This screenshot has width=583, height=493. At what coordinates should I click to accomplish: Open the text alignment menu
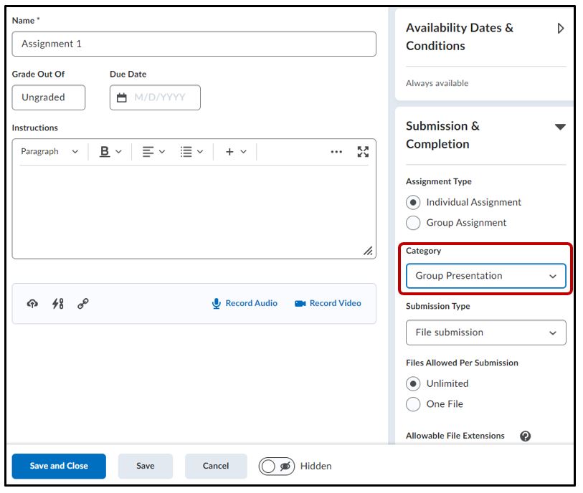(153, 152)
